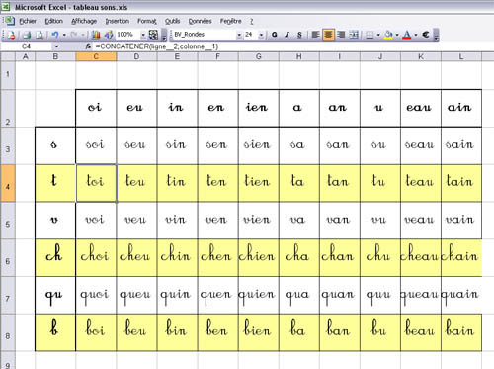Click the Excel workbook icon beside Fichier
The height and width of the screenshot is (369, 494).
click(x=10, y=21)
